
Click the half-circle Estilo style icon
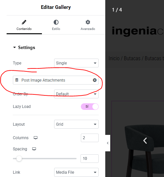56,22
